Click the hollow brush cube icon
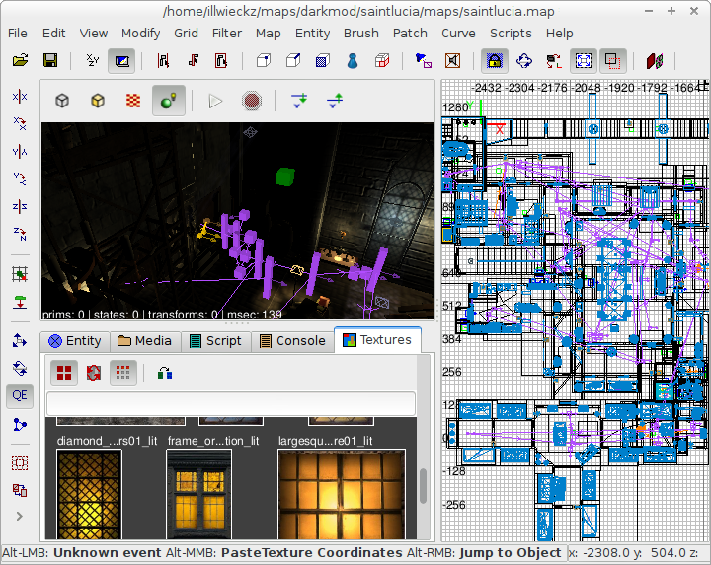The image size is (711, 565). [x=382, y=61]
